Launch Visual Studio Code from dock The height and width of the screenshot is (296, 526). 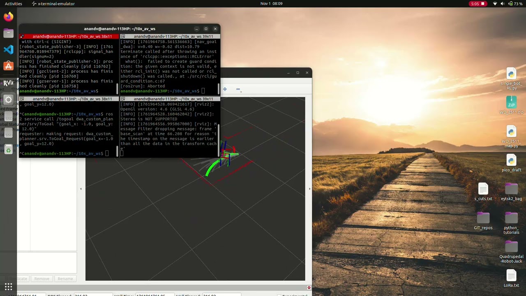pos(8,50)
